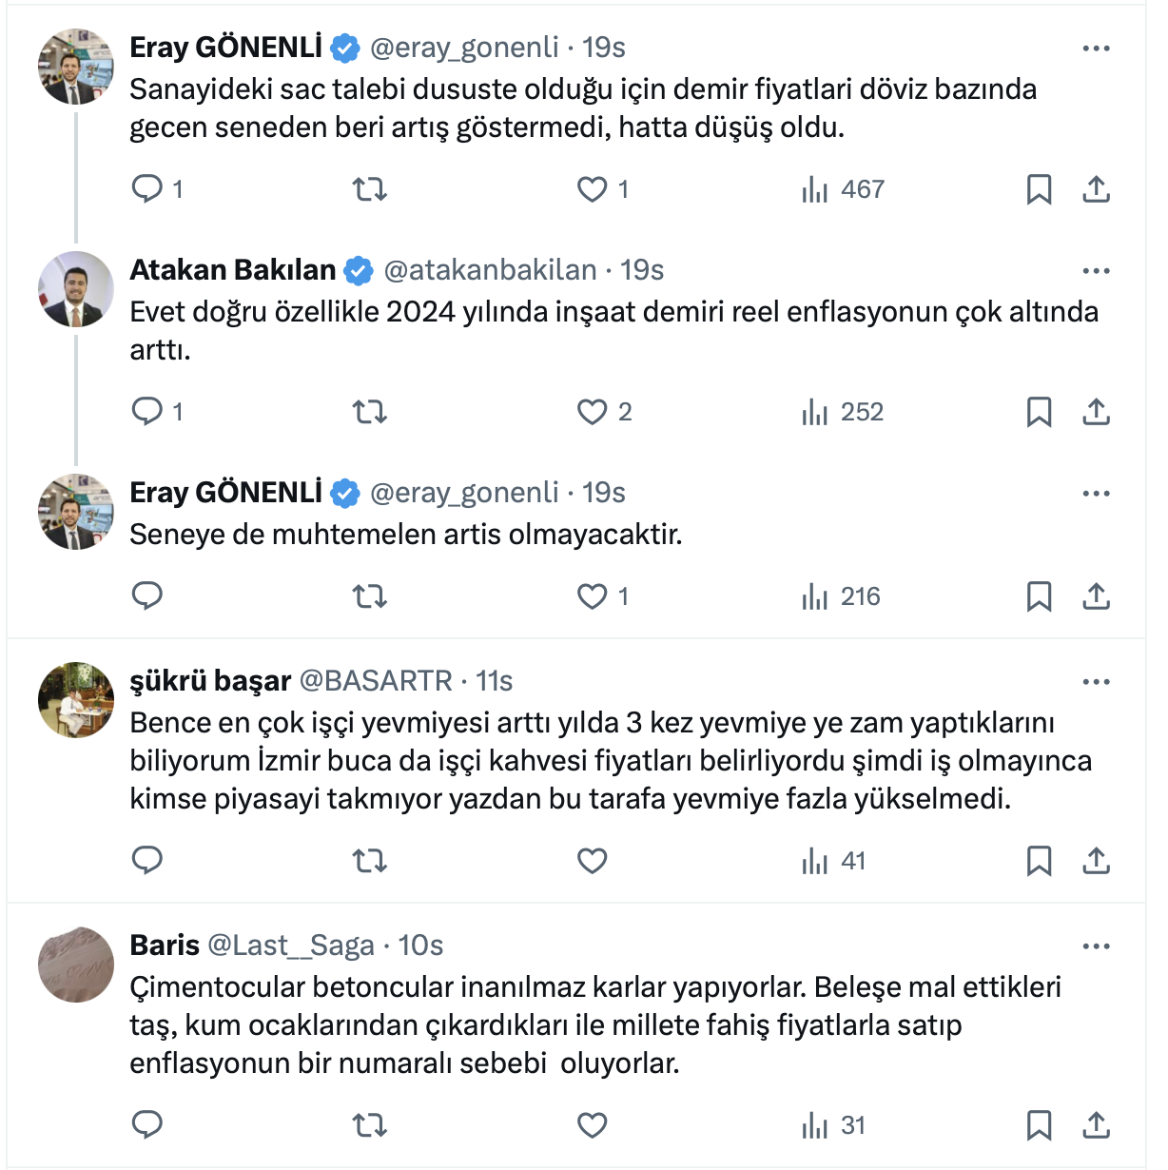Open more menu for Baris's tweet
The height and width of the screenshot is (1170, 1168).
[x=1096, y=946]
